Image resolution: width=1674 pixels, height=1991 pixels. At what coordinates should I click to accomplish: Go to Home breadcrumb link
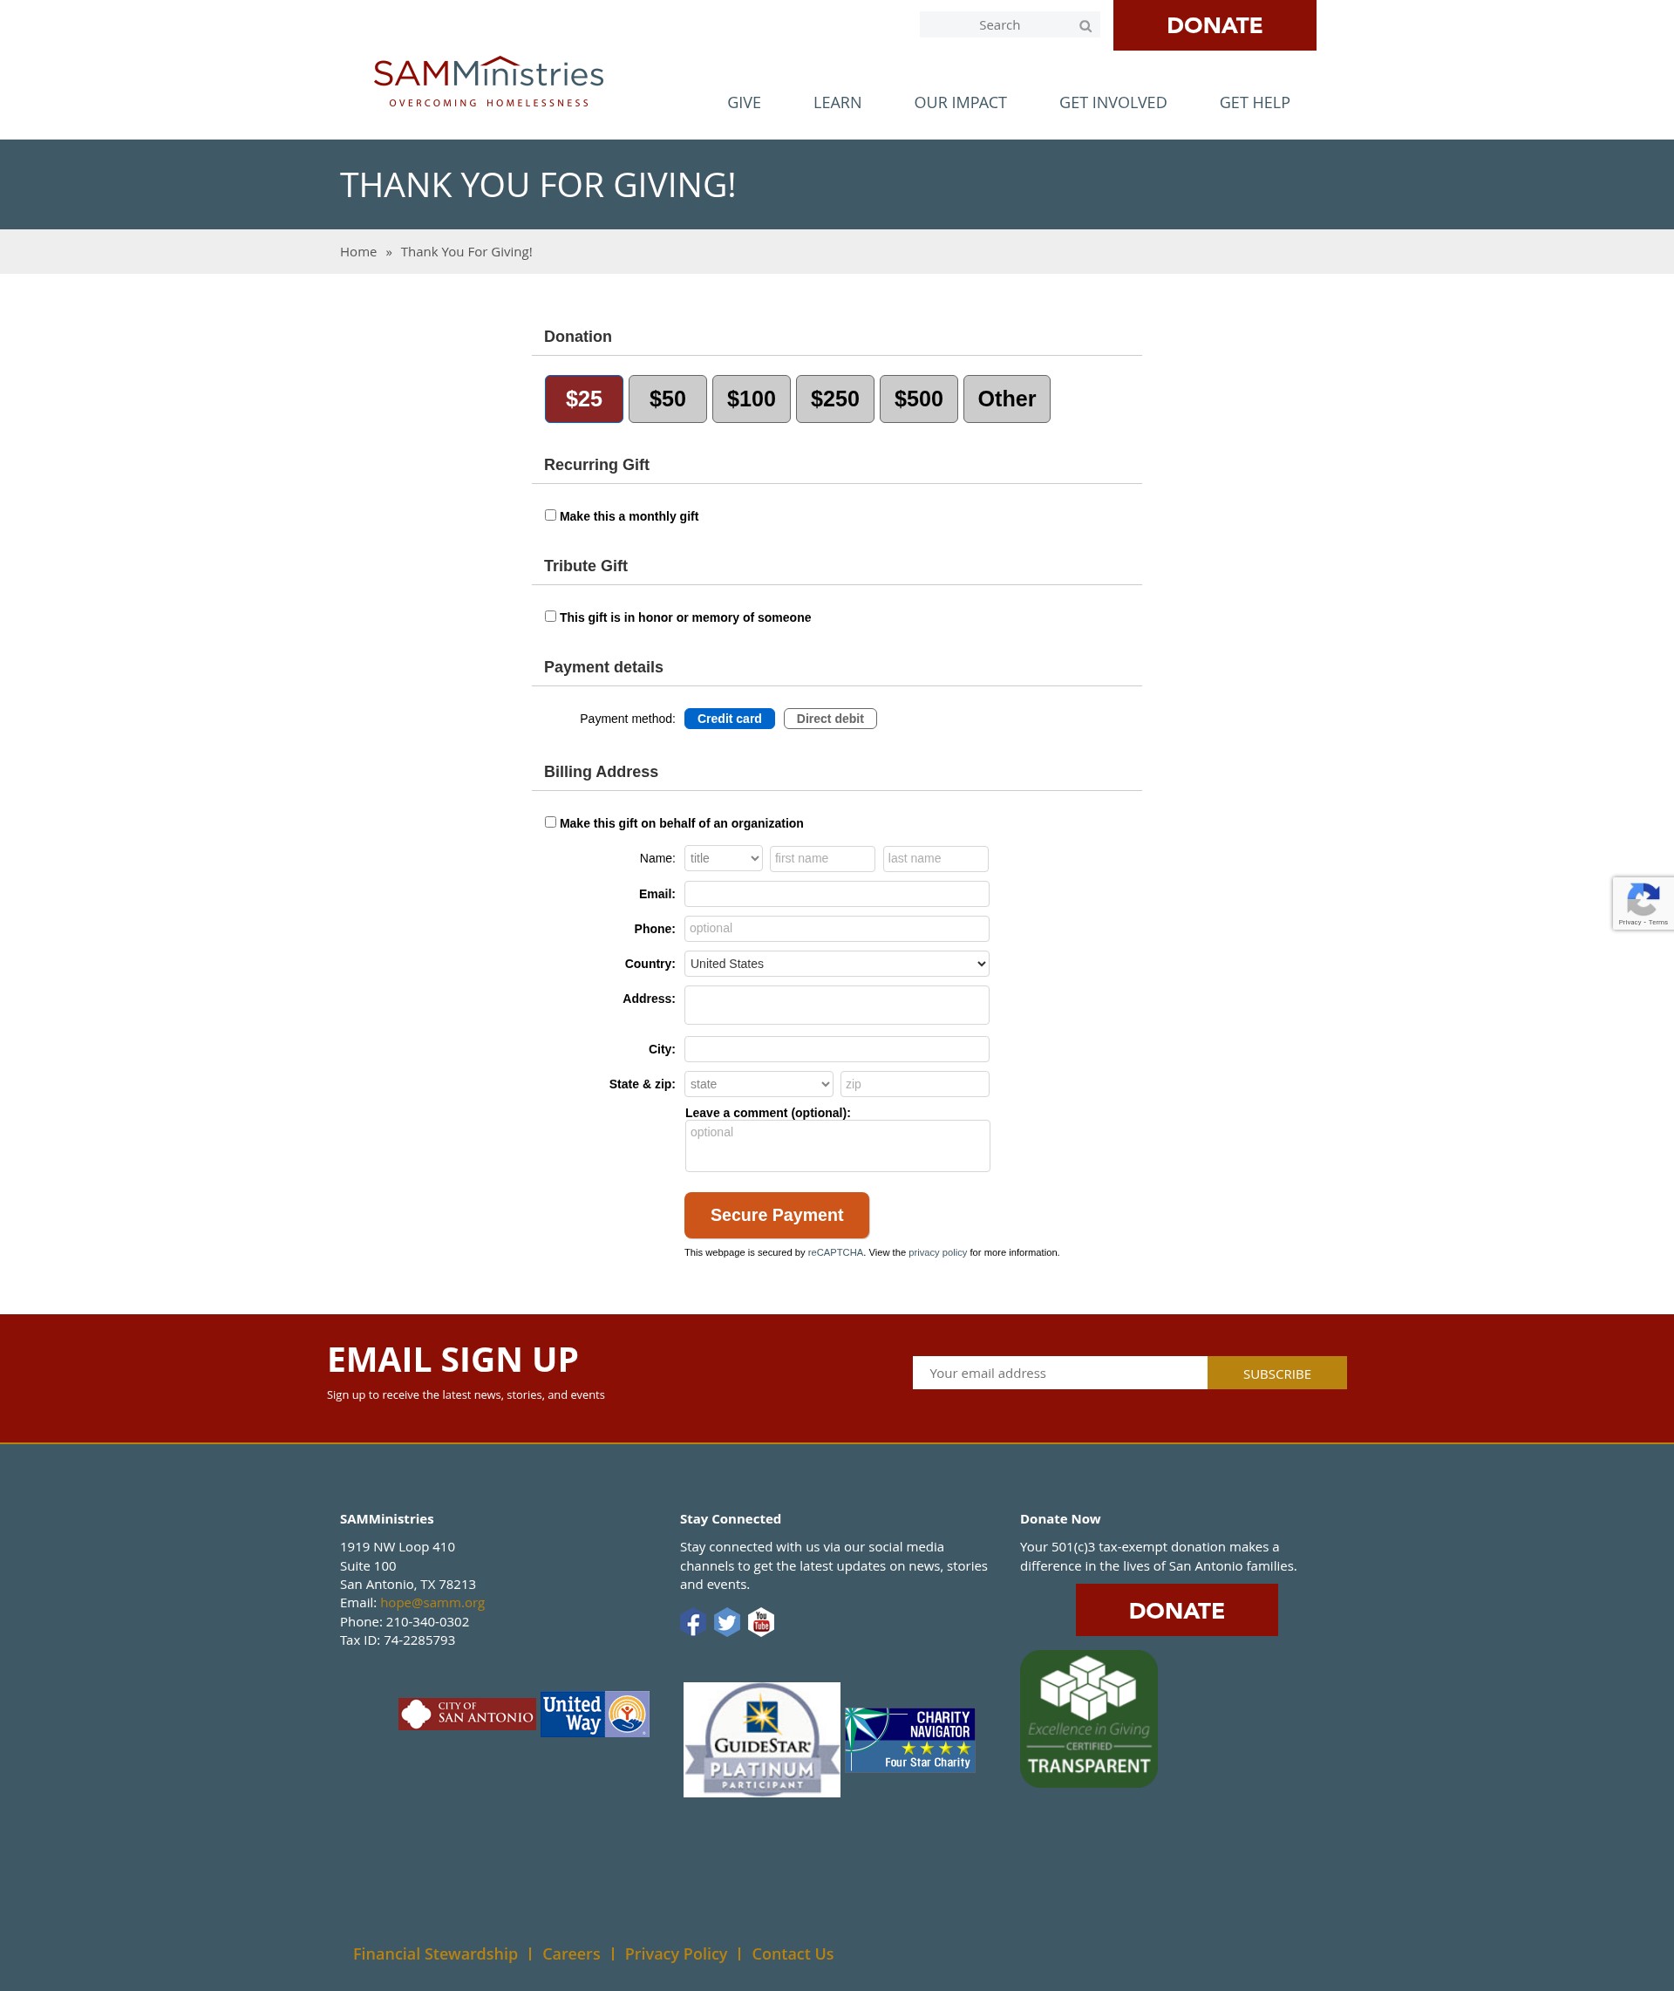pos(357,251)
